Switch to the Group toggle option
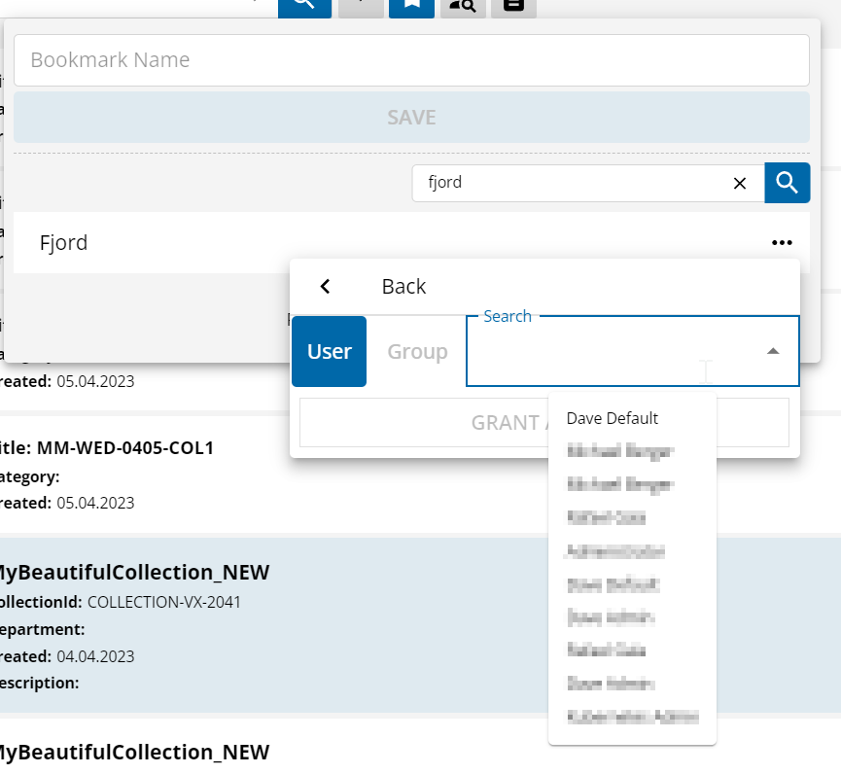The image size is (841, 774). [x=417, y=351]
